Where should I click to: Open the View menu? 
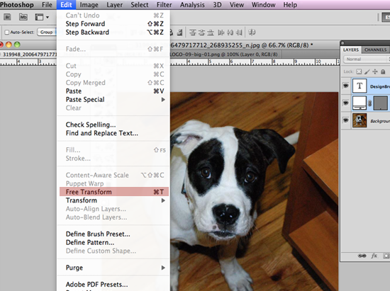pyautogui.click(x=237, y=5)
